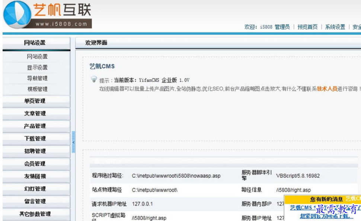Viewport: 361px width, 221px height.
Task: Expand the 单页管理 section
Action: (x=35, y=101)
